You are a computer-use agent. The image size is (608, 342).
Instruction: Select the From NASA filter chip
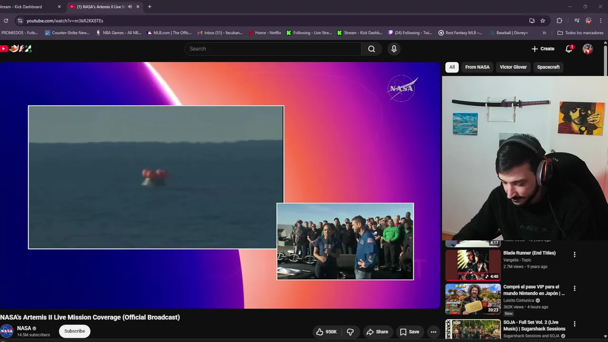tap(477, 67)
